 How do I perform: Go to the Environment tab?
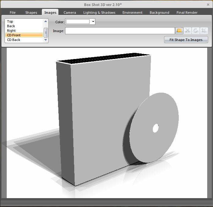(132, 13)
